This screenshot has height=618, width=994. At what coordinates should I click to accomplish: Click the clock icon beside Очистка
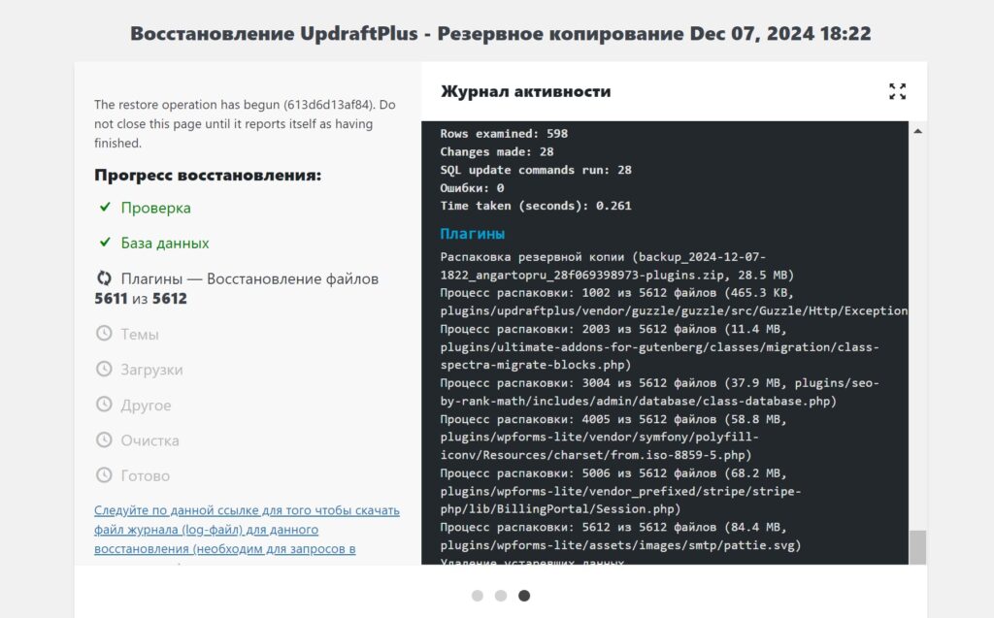104,439
